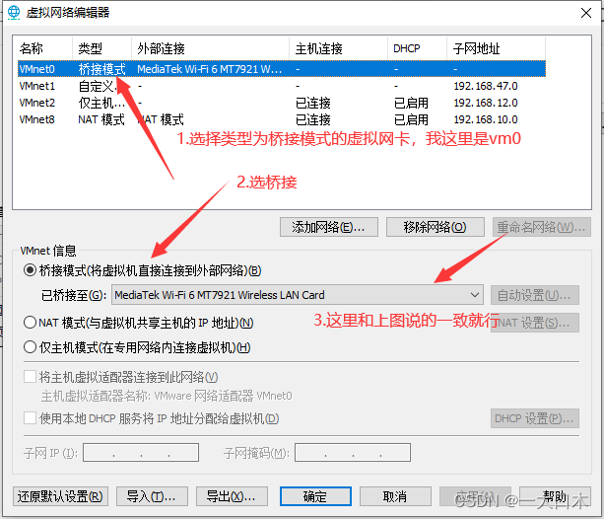The width and height of the screenshot is (604, 519).
Task: Select the NAT 模式 radio button
Action: pyautogui.click(x=30, y=323)
